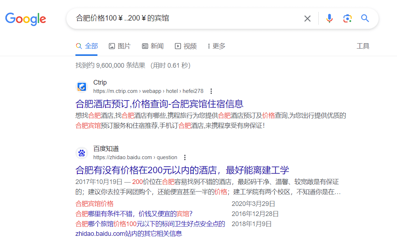Select the 全部 tab
The image size is (397, 247).
[x=87, y=46]
